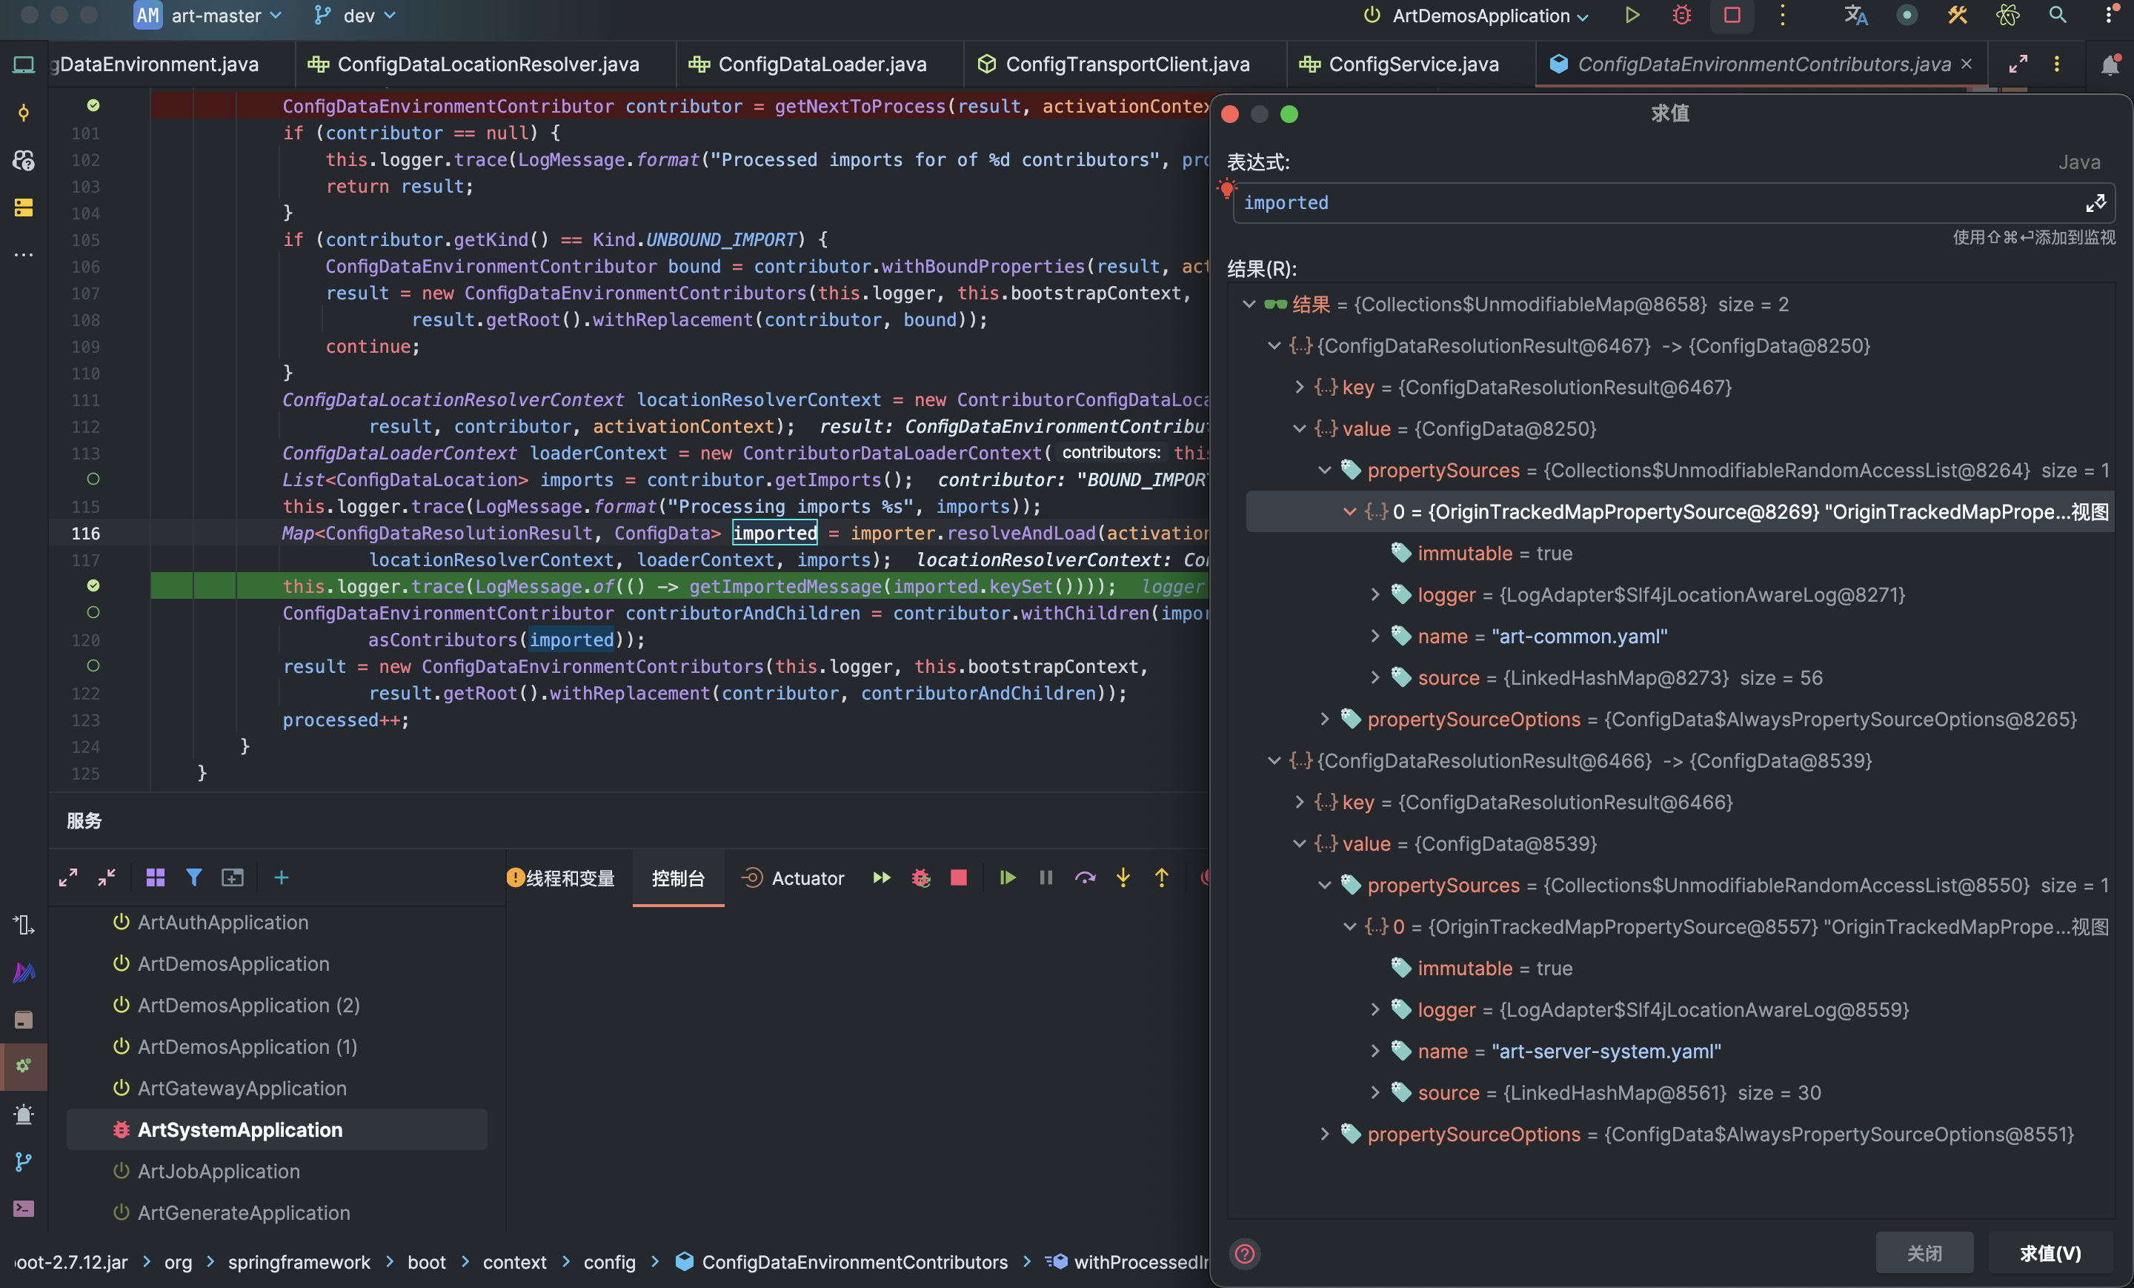Image resolution: width=2134 pixels, height=1288 pixels.
Task: Click the plus Add Service icon
Action: point(282,877)
